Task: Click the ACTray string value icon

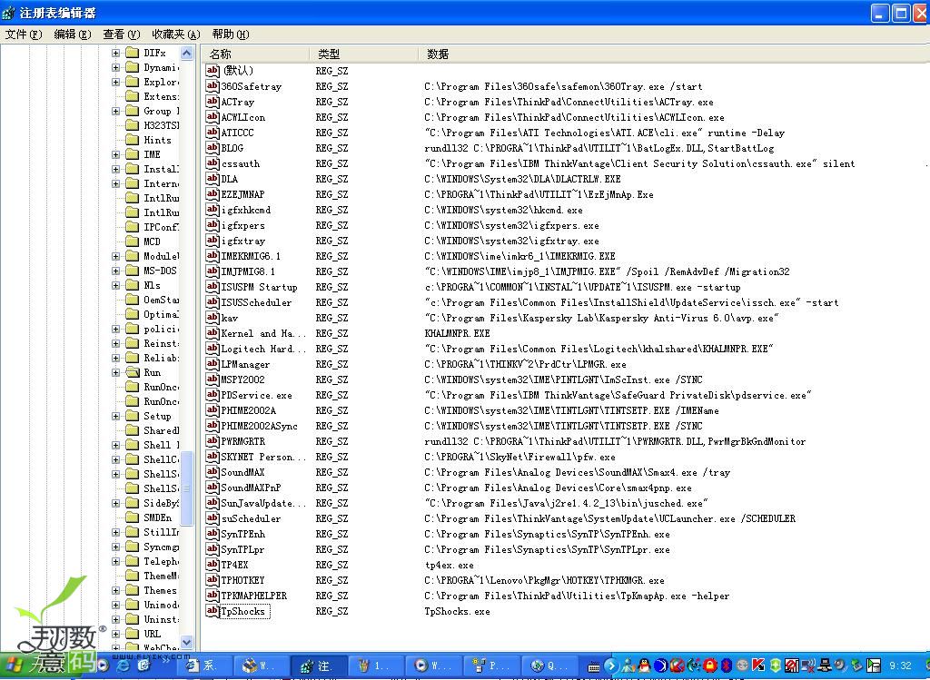Action: pos(213,102)
